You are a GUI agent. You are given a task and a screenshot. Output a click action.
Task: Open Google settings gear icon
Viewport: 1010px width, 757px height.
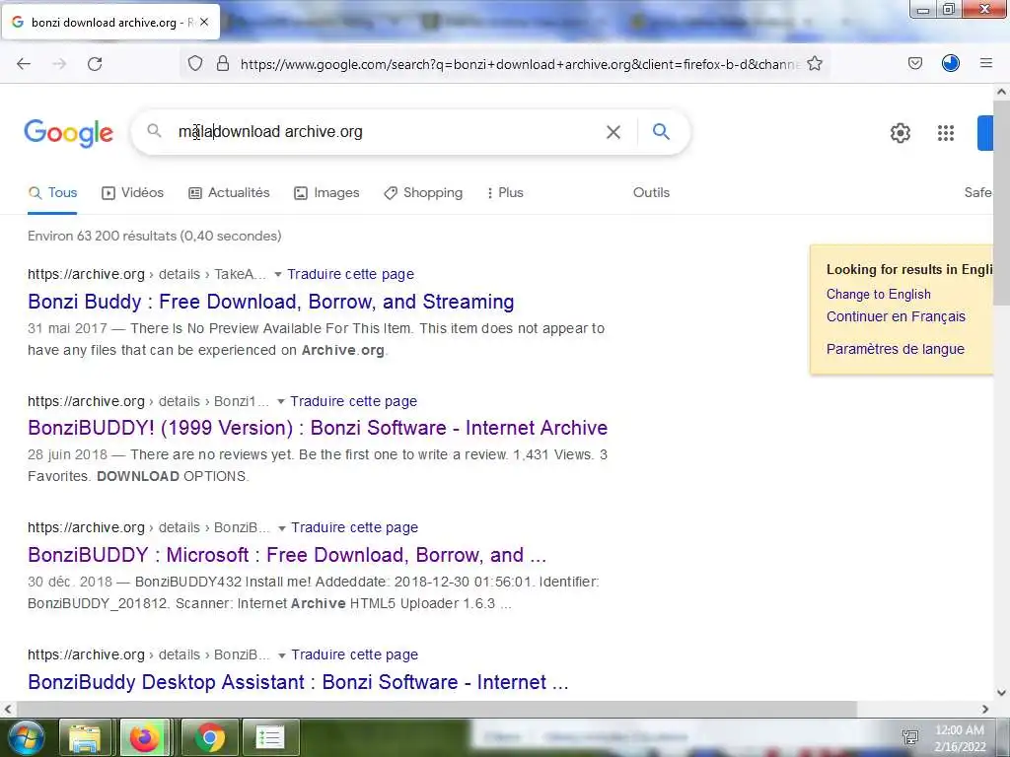coord(900,133)
